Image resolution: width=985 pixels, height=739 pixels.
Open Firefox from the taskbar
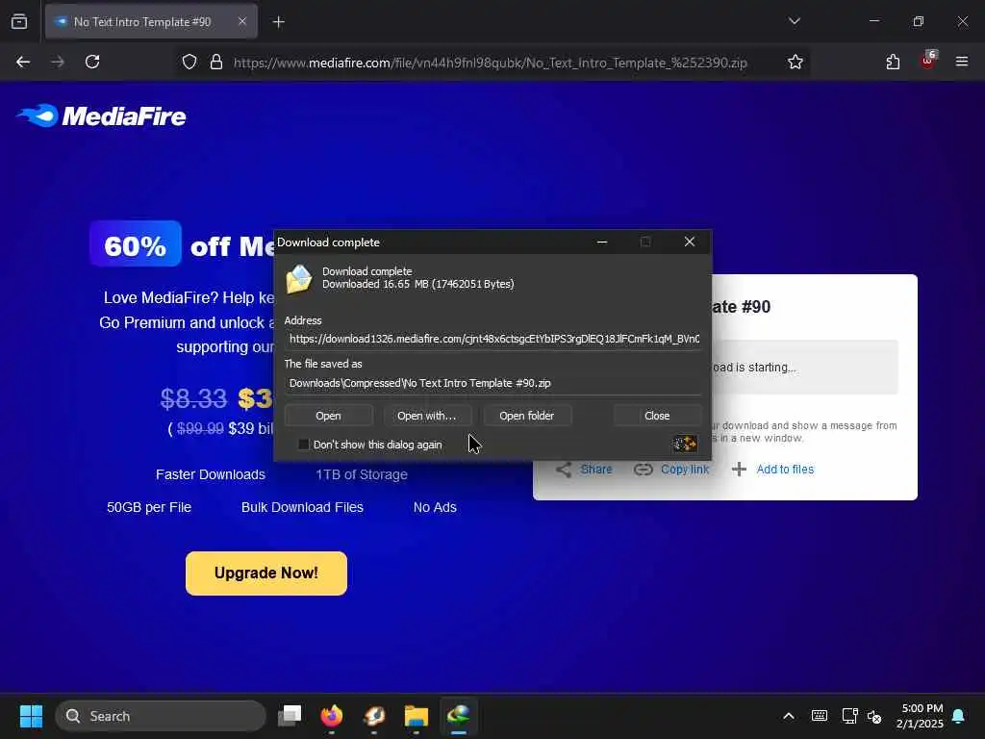(x=332, y=716)
